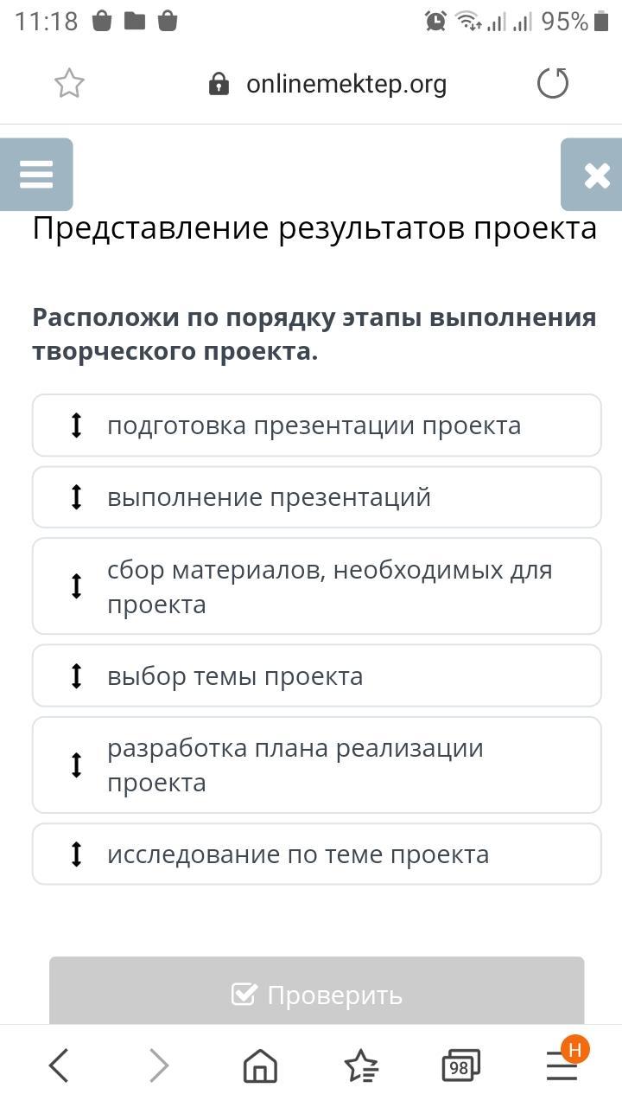Open bookmarks list icon
The width and height of the screenshot is (622, 1107).
click(361, 1065)
